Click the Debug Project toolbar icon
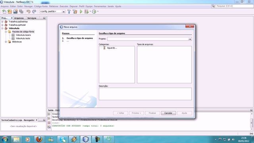The image size is (254, 143). (87, 12)
